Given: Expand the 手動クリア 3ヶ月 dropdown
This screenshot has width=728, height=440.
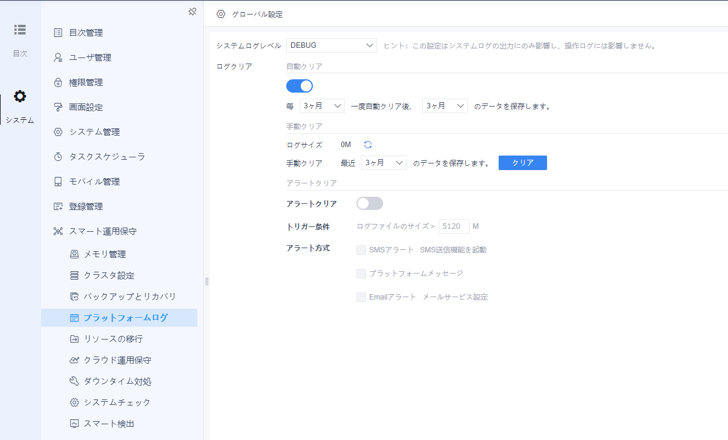Looking at the screenshot, I should [x=384, y=163].
